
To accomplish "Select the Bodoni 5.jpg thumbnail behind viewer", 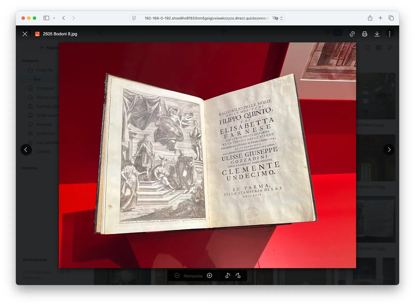I will 376,96.
